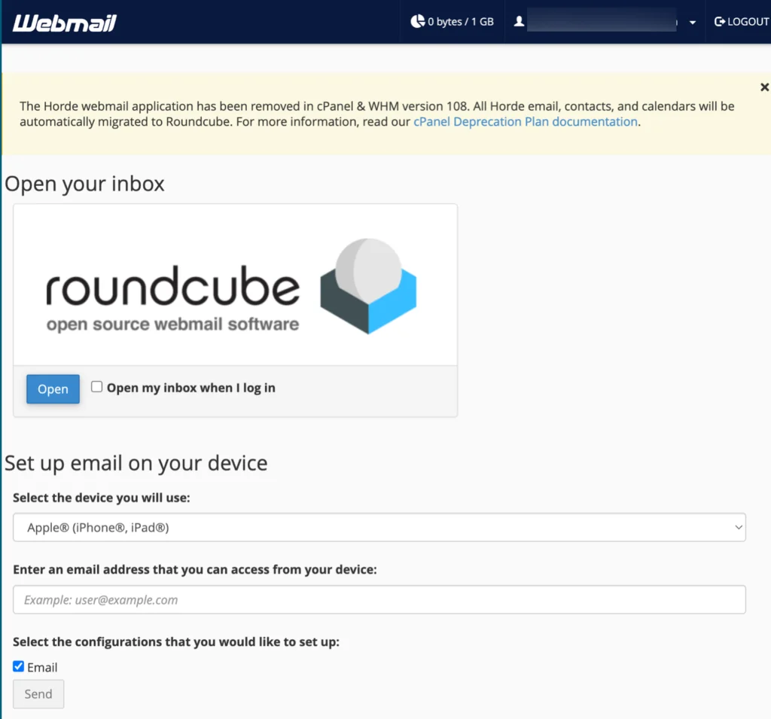Click the Send button
The image size is (771, 719).
click(x=38, y=694)
